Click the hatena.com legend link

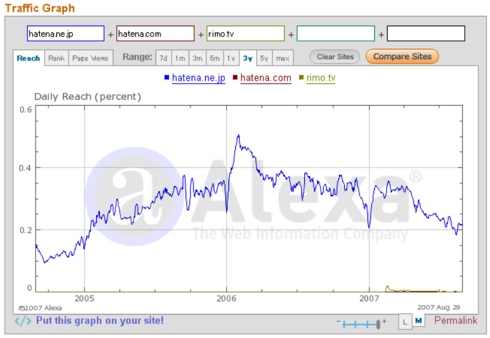[265, 78]
